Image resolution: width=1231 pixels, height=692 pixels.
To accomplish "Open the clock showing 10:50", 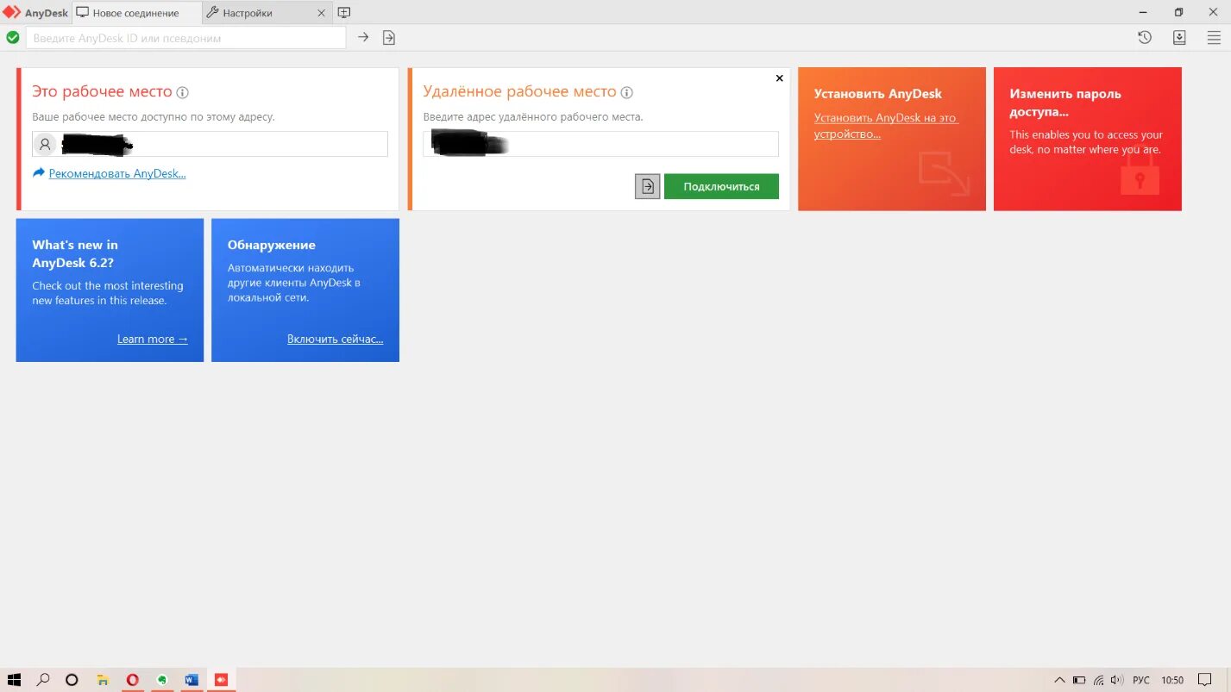I will (x=1172, y=680).
